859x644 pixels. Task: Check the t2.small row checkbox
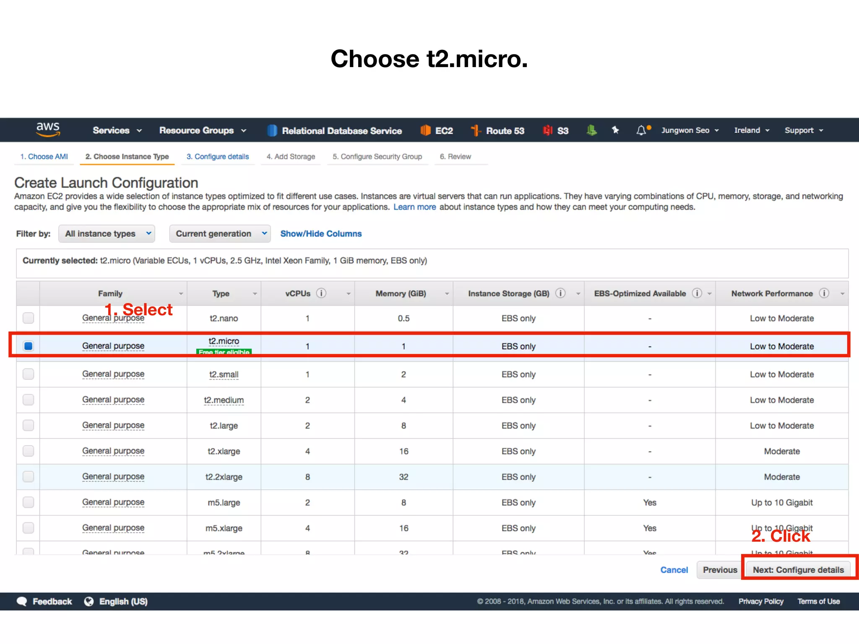click(x=28, y=374)
